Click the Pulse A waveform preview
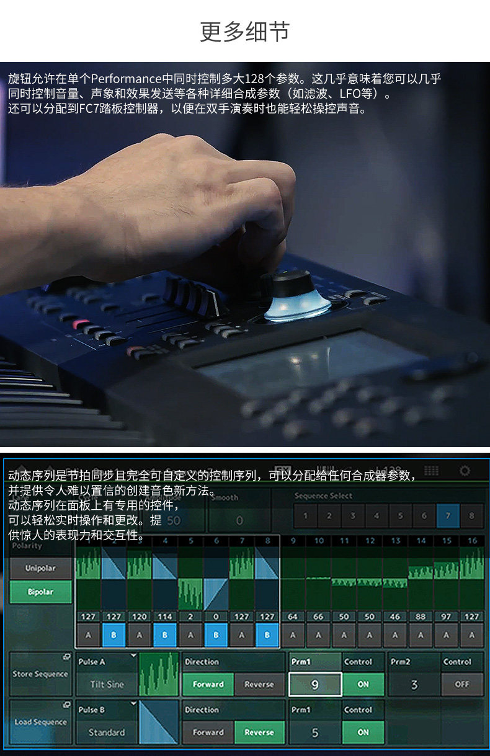The height and width of the screenshot is (756, 490). [x=159, y=674]
